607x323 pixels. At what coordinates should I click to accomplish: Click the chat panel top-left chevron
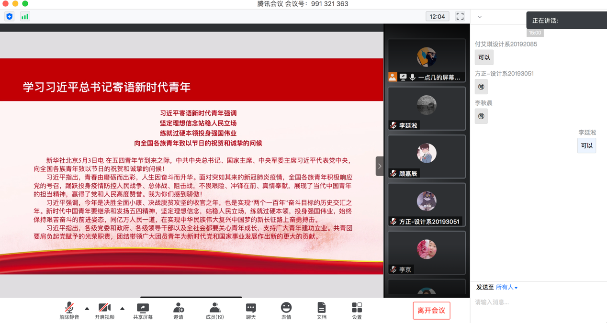tap(480, 17)
